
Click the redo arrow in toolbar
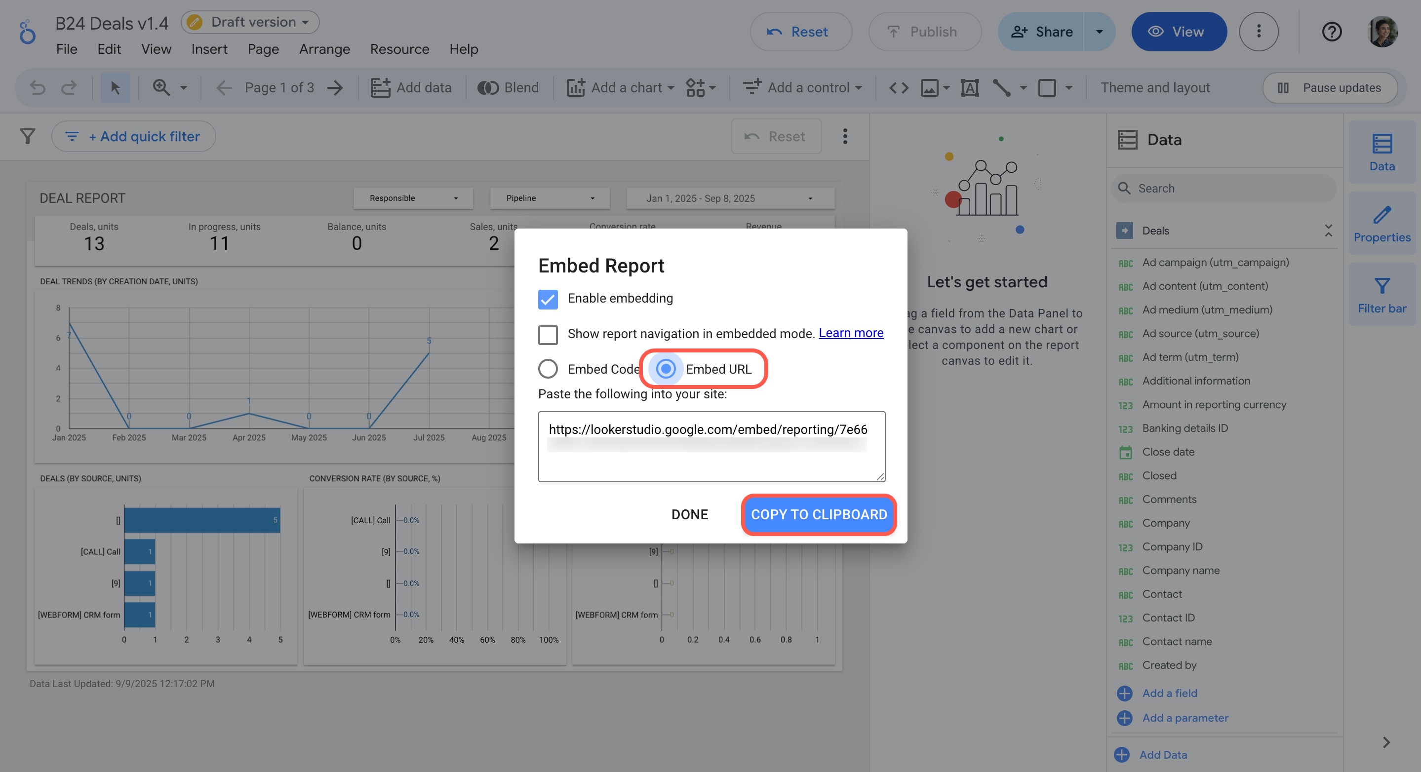(69, 88)
